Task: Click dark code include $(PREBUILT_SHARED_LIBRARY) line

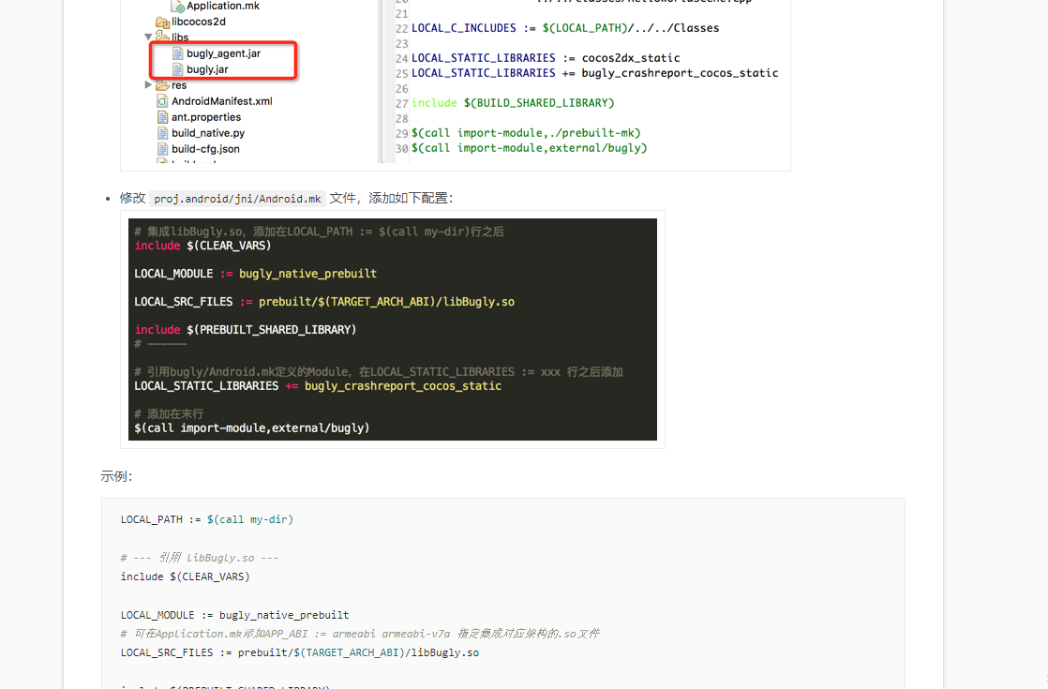Action: 246,329
